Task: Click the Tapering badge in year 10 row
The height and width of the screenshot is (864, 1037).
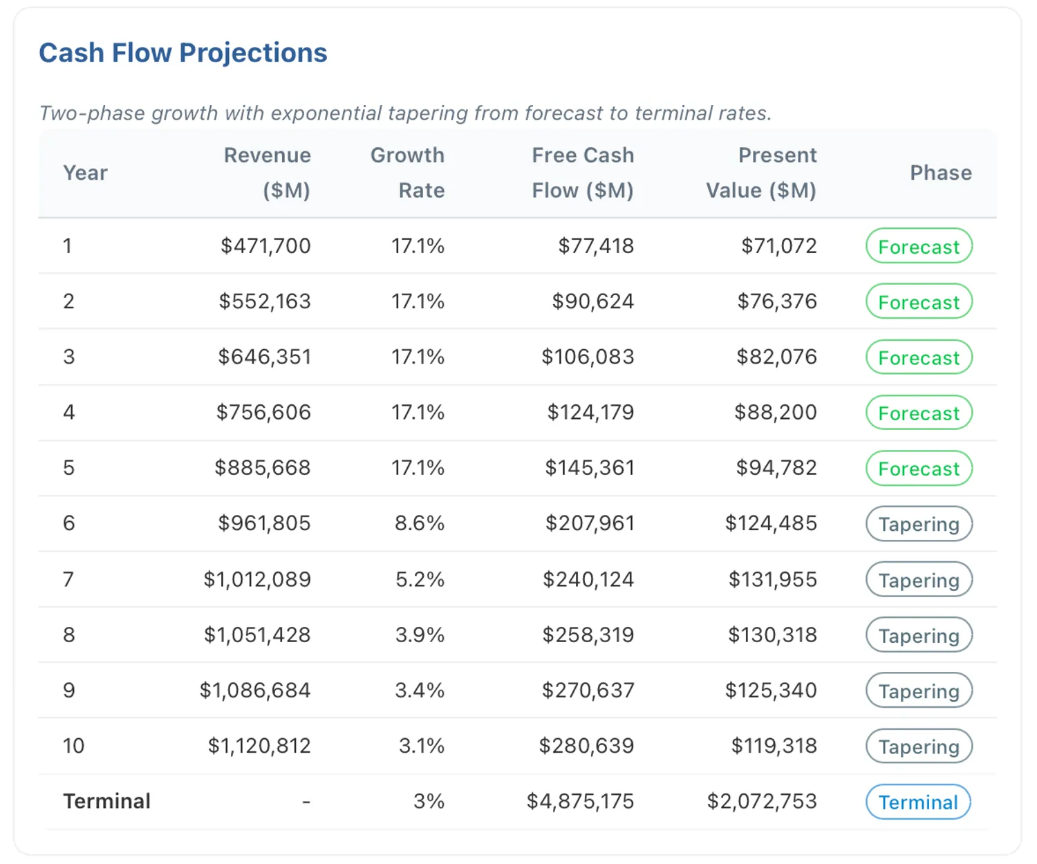Action: click(x=919, y=746)
